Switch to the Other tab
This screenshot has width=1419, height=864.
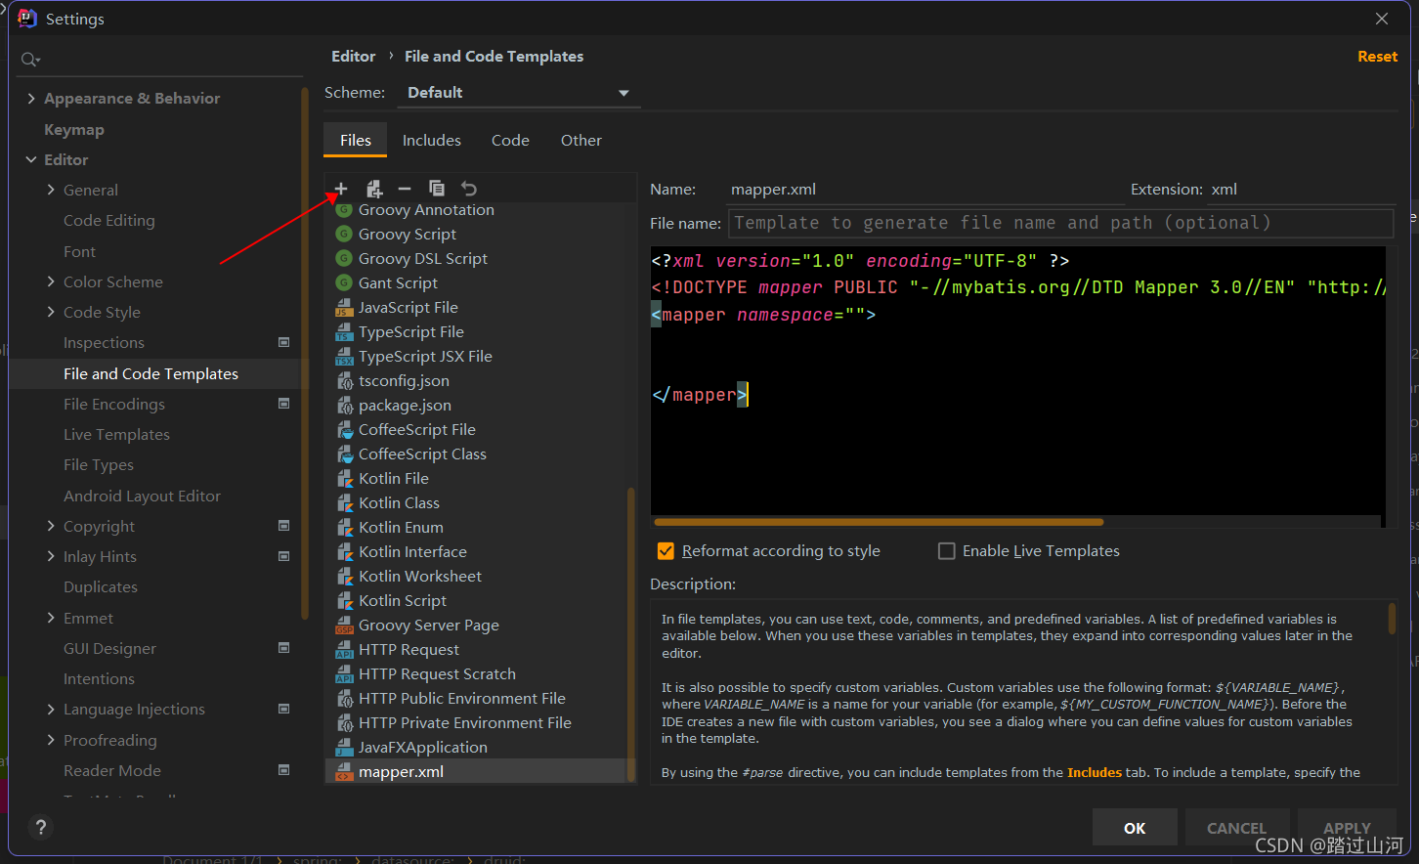click(x=581, y=140)
